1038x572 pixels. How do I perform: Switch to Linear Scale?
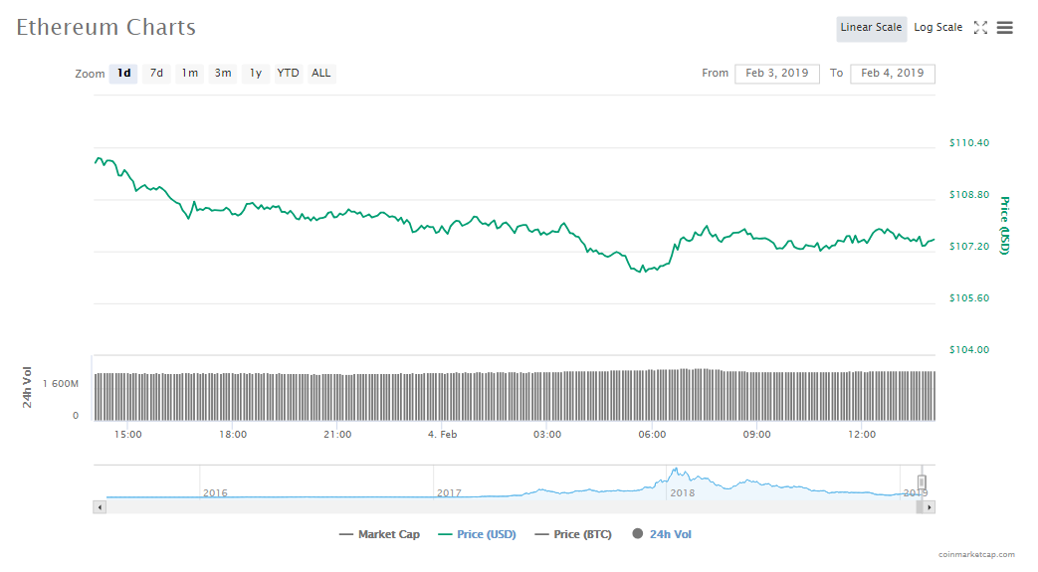coord(871,28)
